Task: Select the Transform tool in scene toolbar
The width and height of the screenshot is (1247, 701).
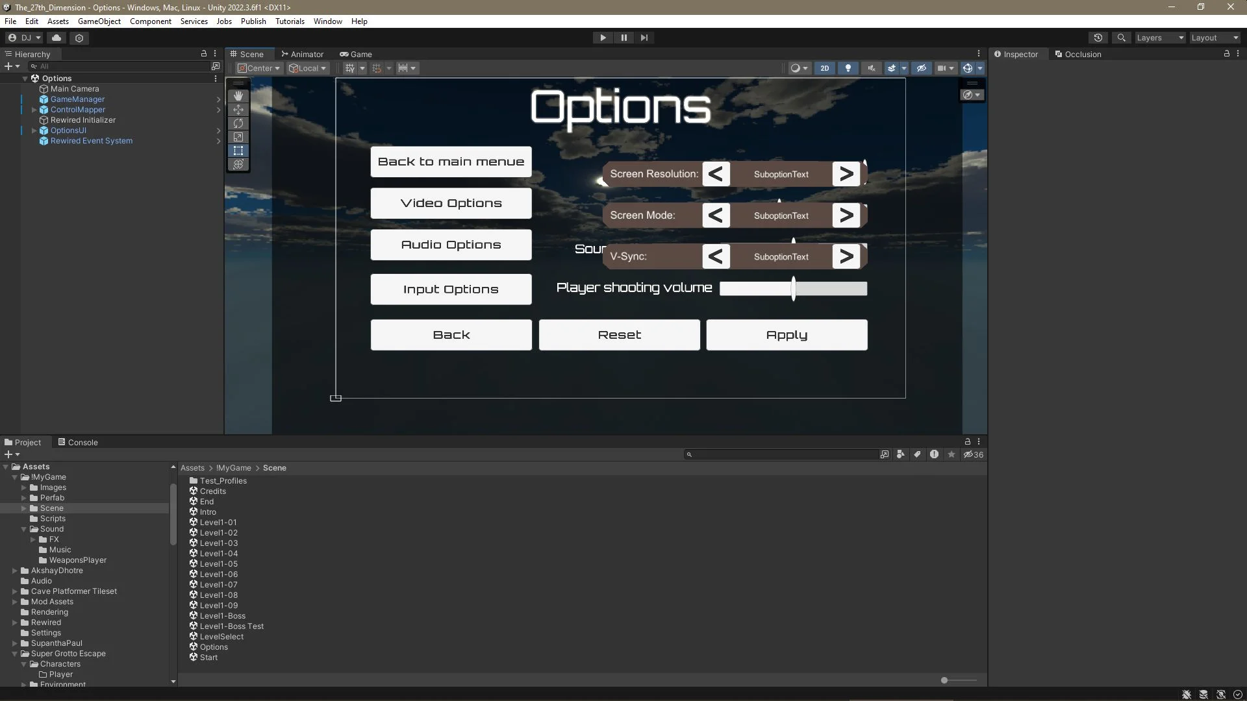Action: point(238,164)
